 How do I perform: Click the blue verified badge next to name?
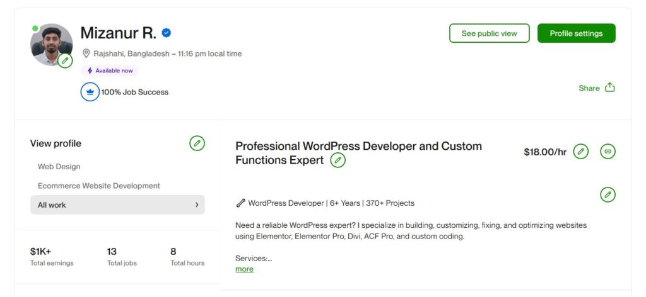click(166, 33)
